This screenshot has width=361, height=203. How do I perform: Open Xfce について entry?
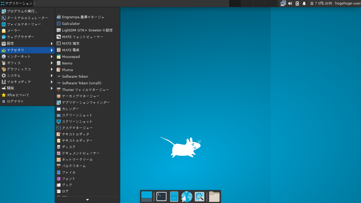[x=27, y=95]
